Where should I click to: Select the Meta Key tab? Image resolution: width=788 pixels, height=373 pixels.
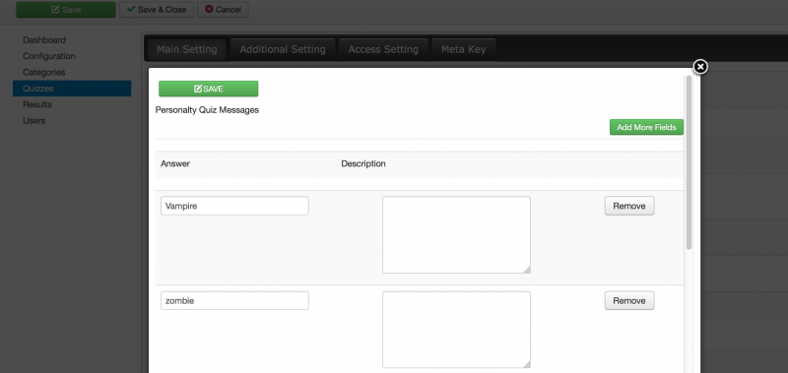tap(463, 49)
